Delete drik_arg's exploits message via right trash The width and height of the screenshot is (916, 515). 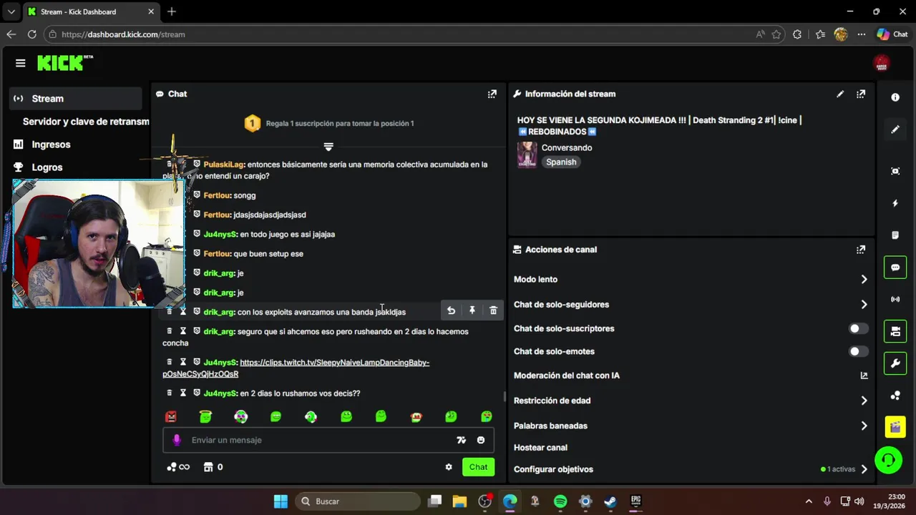(493, 310)
